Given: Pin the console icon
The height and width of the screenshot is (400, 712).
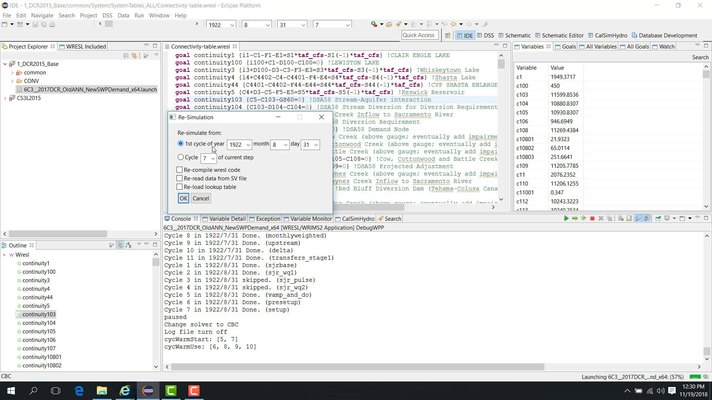Looking at the screenshot, I should tap(658, 219).
